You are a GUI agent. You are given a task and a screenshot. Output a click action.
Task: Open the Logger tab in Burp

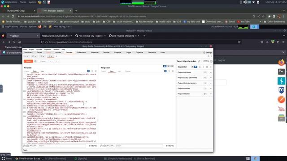click(x=129, y=53)
